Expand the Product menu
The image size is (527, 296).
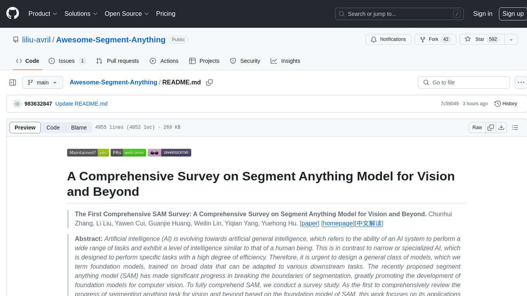tap(43, 14)
